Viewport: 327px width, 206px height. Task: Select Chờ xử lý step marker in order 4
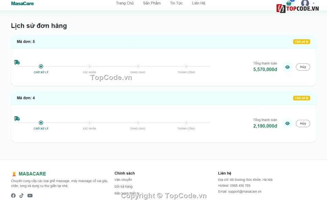click(x=41, y=122)
